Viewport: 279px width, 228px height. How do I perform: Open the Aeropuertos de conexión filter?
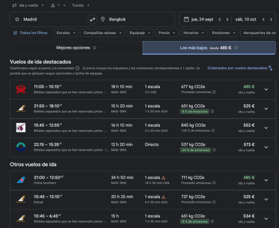tap(258, 33)
